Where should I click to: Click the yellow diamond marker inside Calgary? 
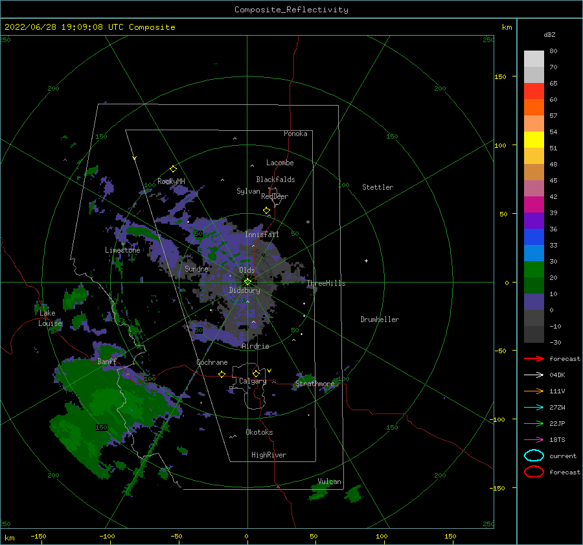pyautogui.click(x=256, y=373)
